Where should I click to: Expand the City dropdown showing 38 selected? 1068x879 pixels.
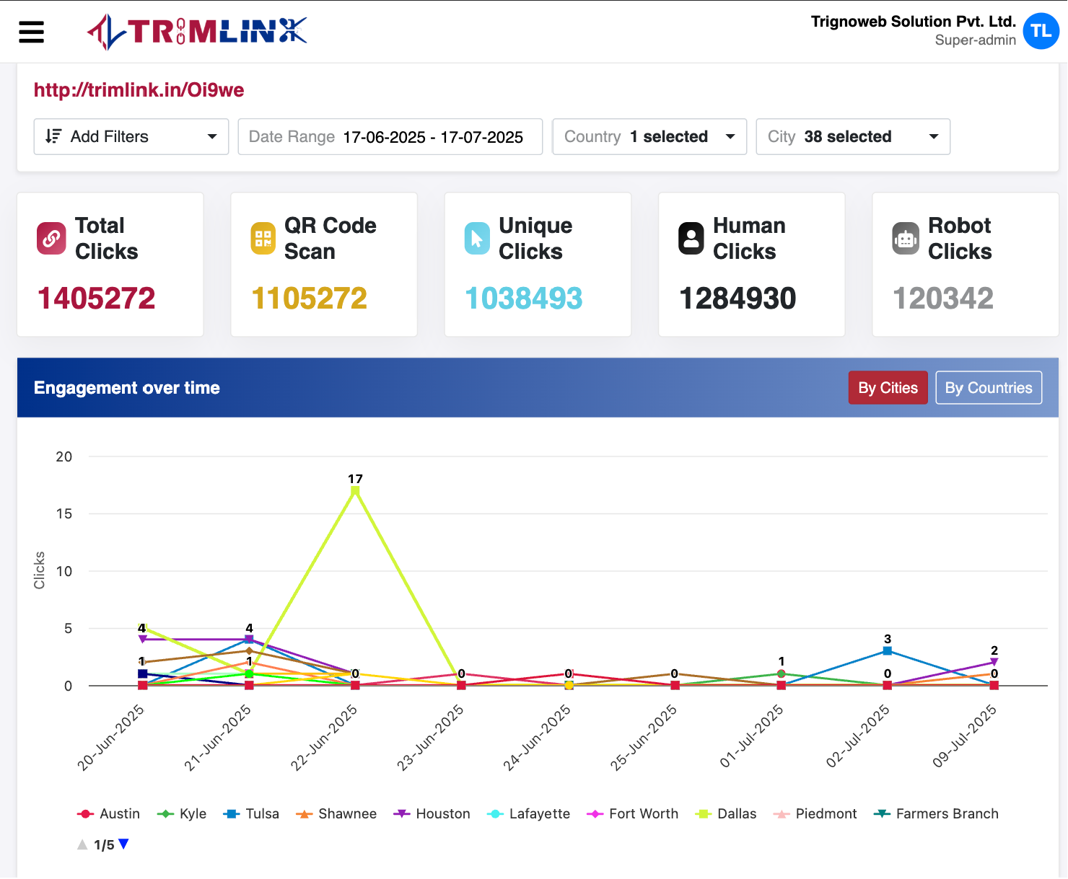point(852,136)
